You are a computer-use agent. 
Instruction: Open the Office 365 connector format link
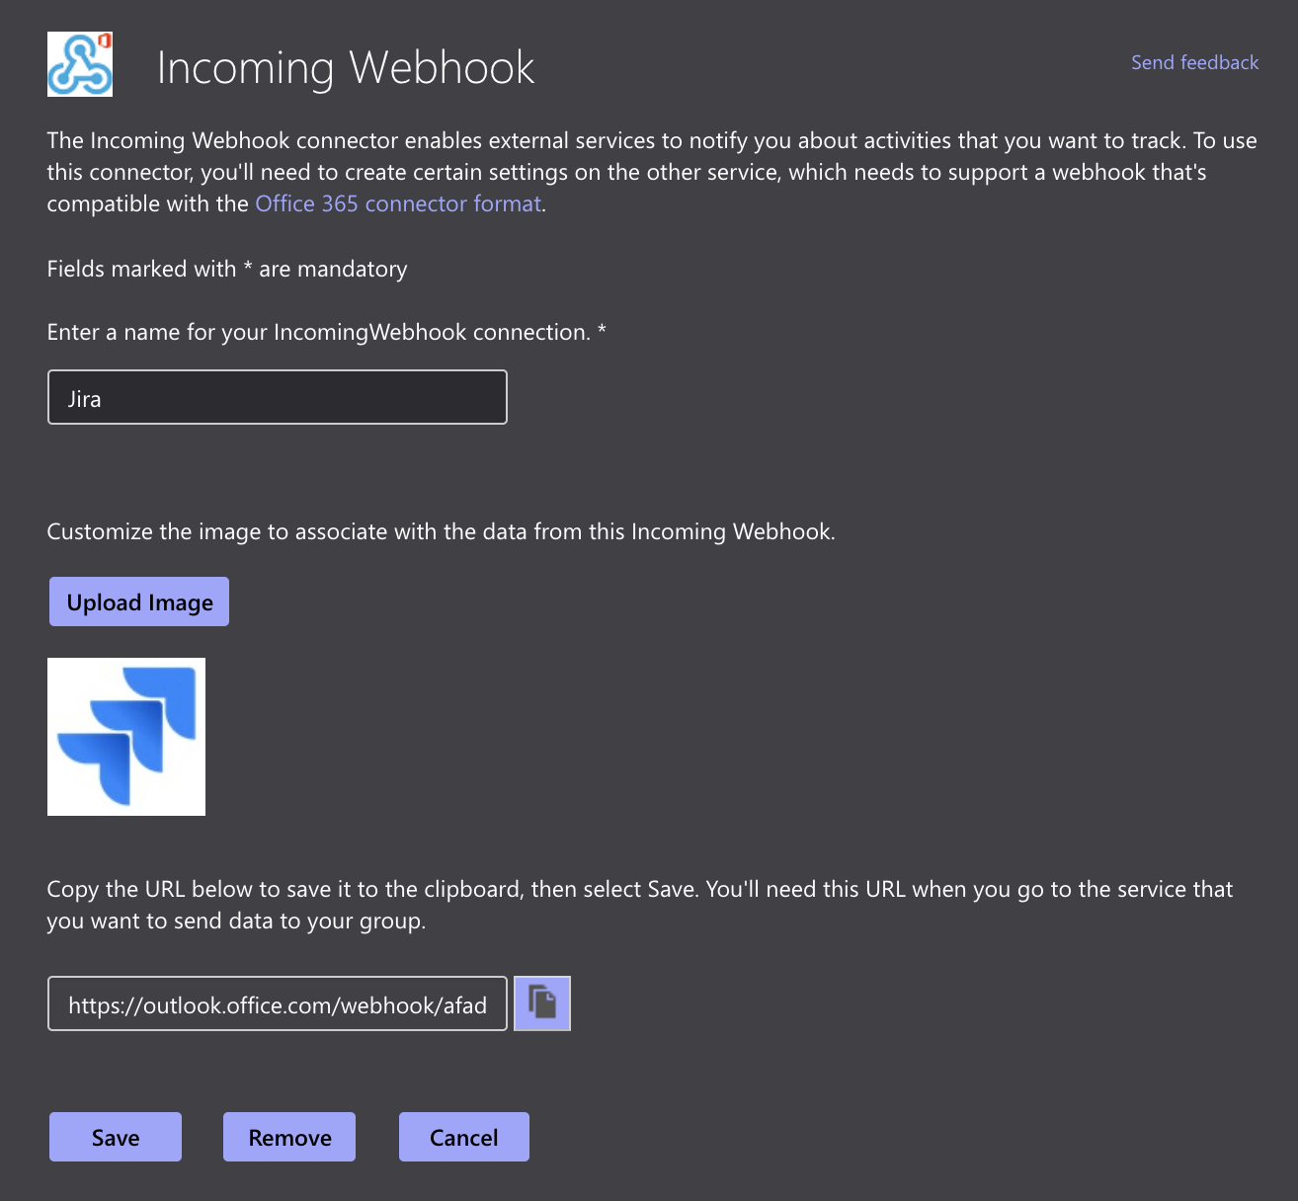coord(398,203)
